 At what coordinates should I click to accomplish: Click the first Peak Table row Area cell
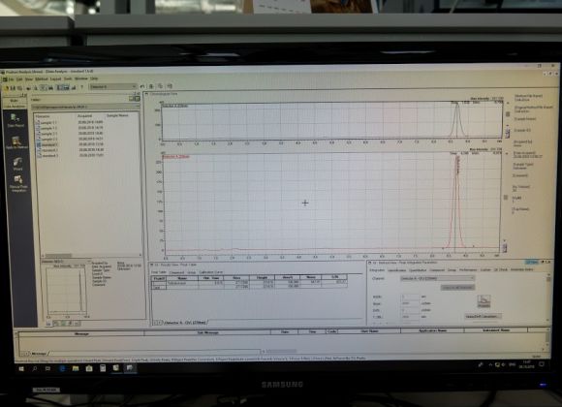pyautogui.click(x=236, y=283)
